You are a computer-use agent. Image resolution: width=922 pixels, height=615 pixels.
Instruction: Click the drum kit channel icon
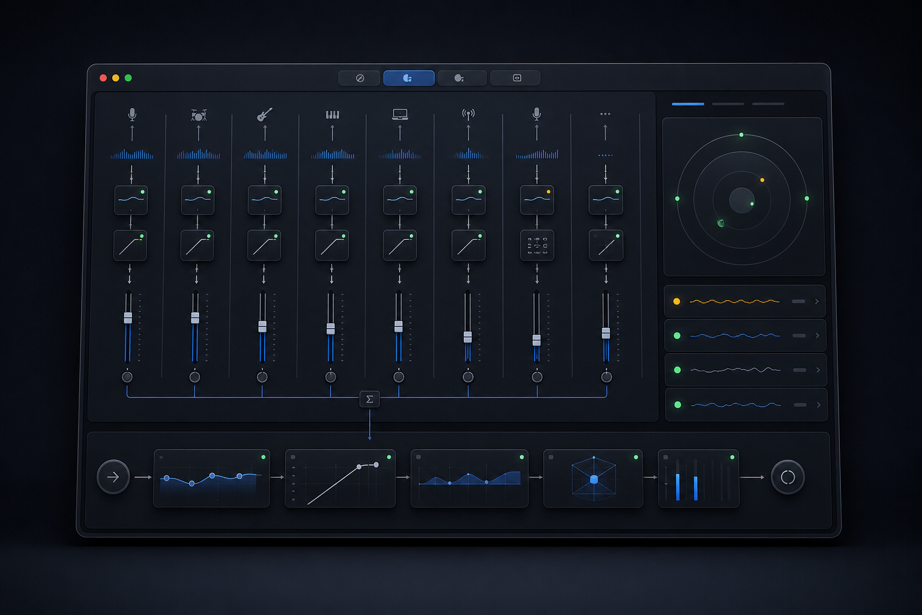coord(199,115)
